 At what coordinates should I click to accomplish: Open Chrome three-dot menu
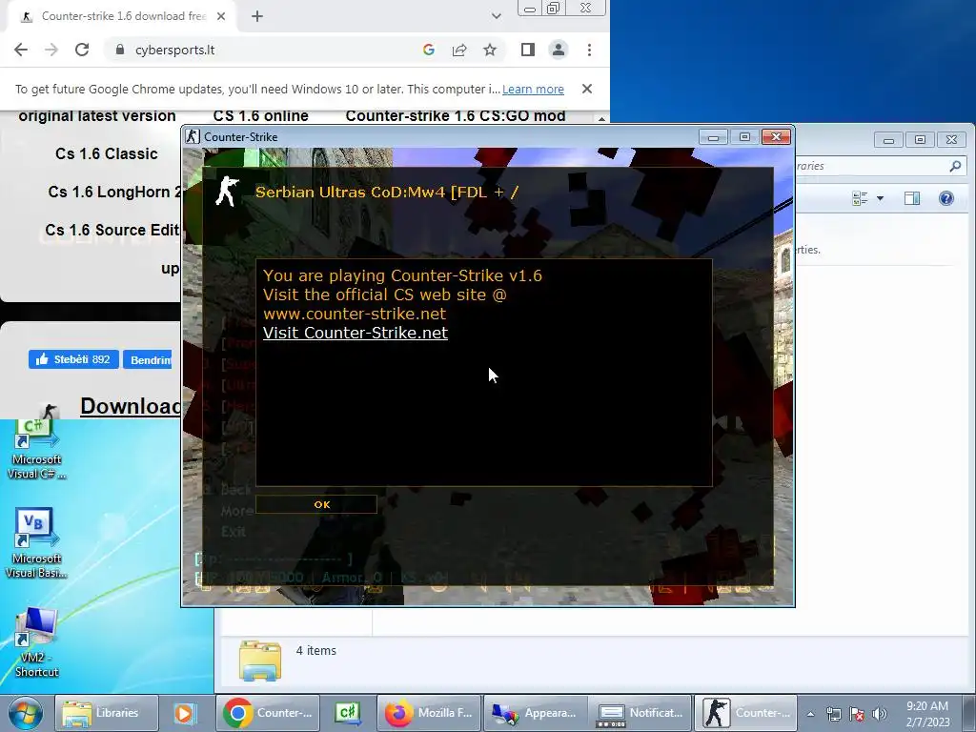(x=589, y=50)
